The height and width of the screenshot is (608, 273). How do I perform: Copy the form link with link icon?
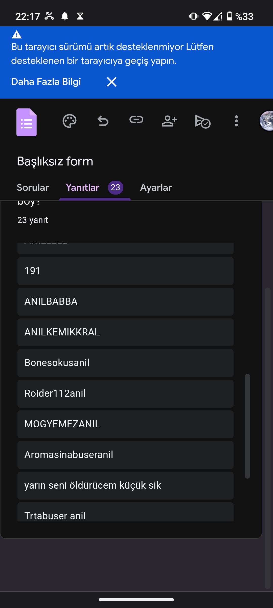coord(136,120)
